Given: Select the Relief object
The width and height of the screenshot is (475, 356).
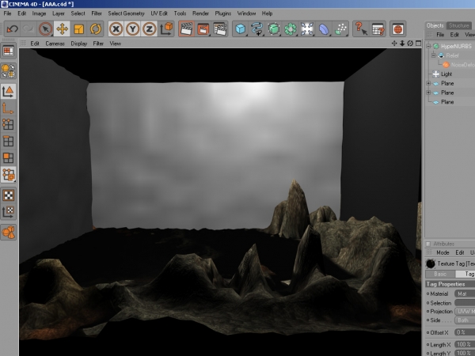Looking at the screenshot, I should click(452, 55).
